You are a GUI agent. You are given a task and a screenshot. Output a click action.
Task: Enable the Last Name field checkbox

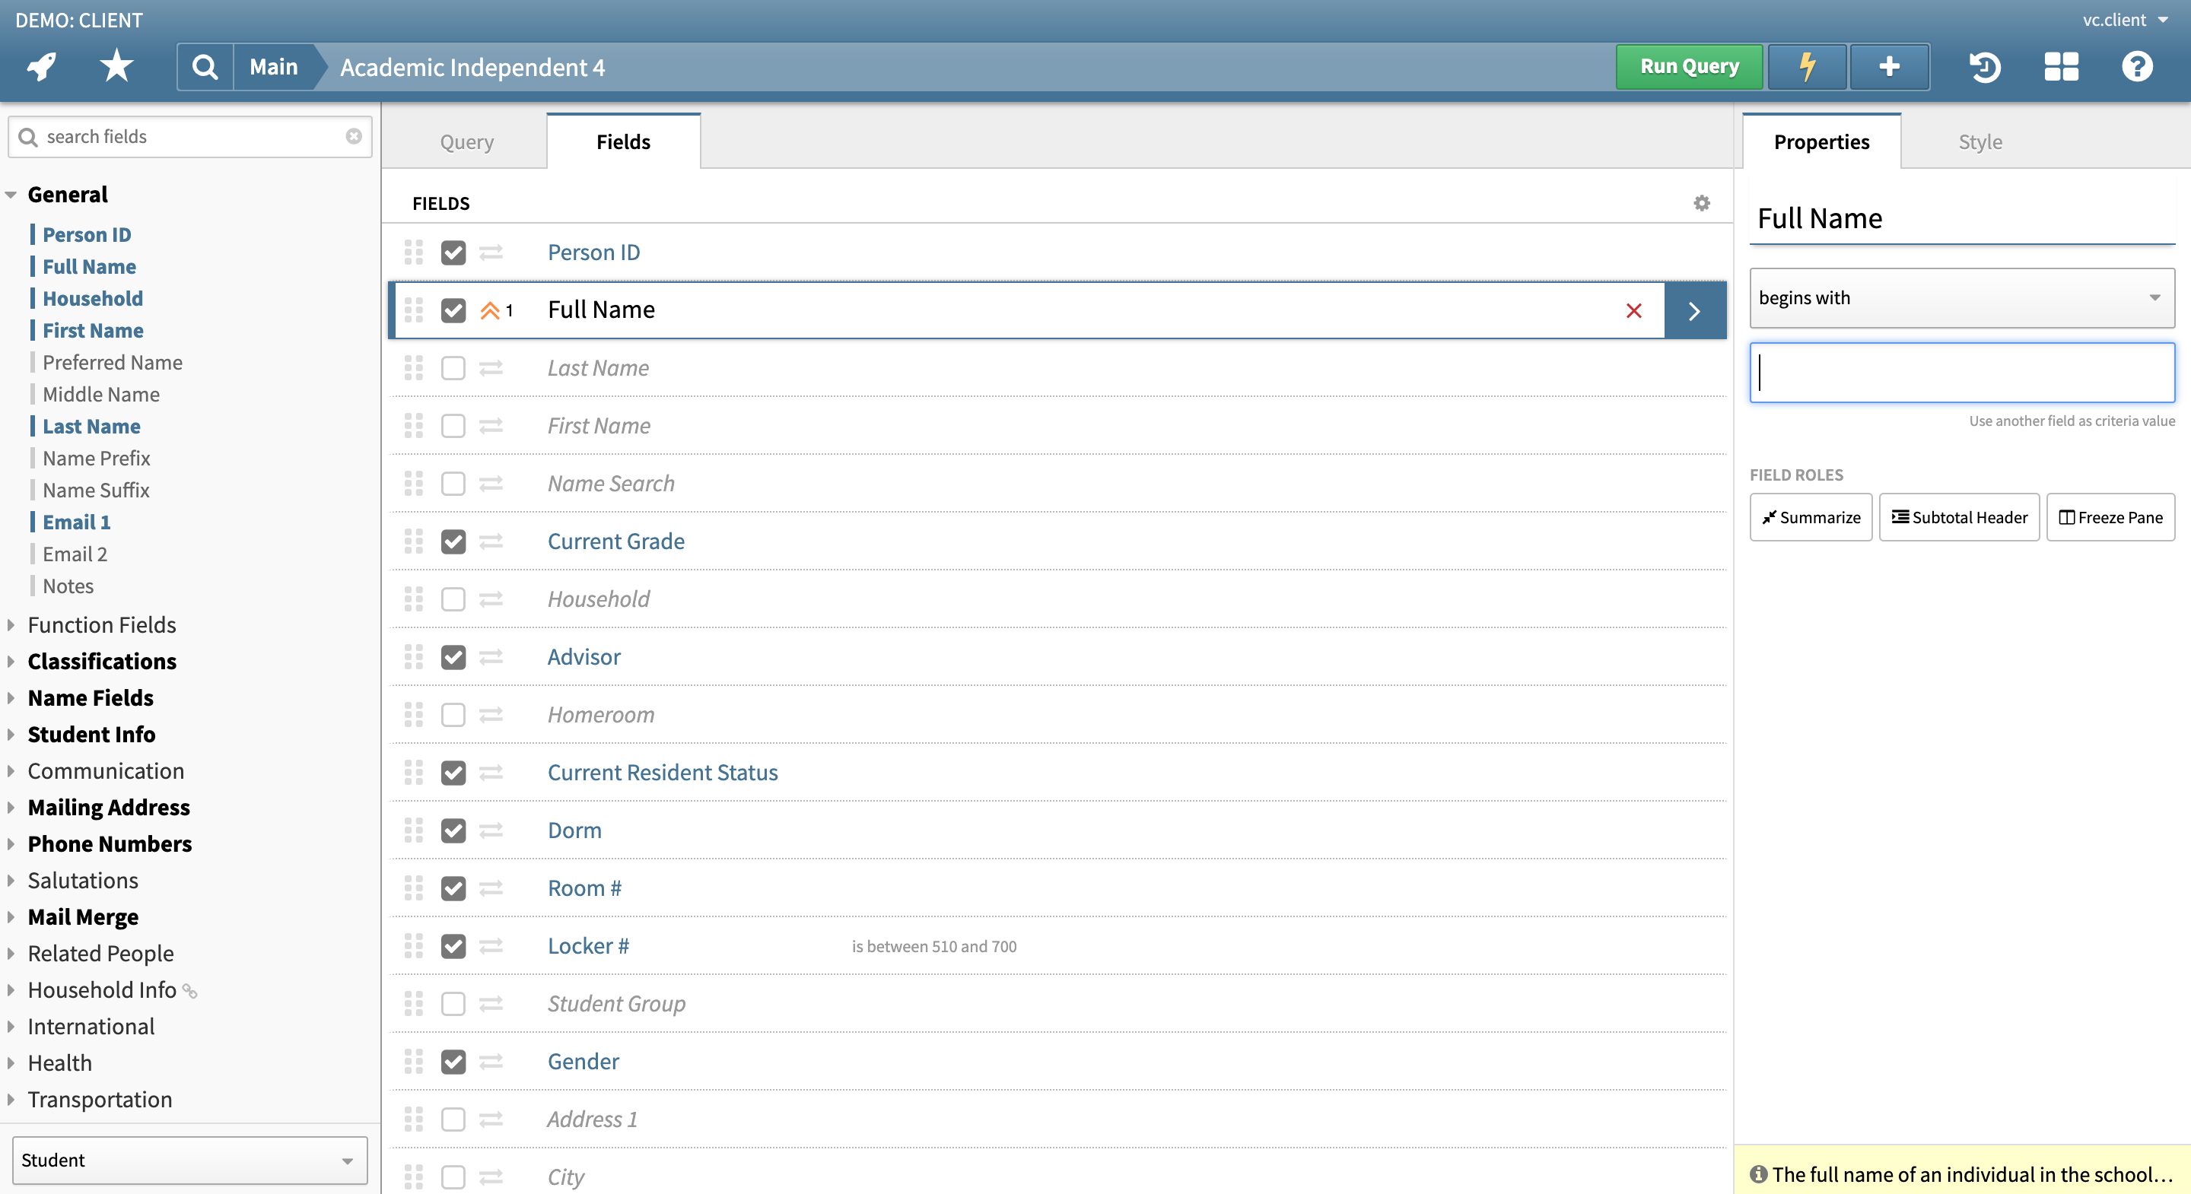click(x=453, y=368)
